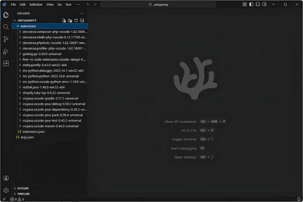Expand the OUTLINE section

[50, 188]
